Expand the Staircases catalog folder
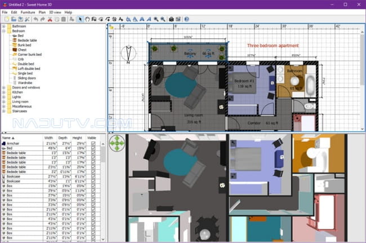The height and width of the screenshot is (243, 366). [x=4, y=111]
